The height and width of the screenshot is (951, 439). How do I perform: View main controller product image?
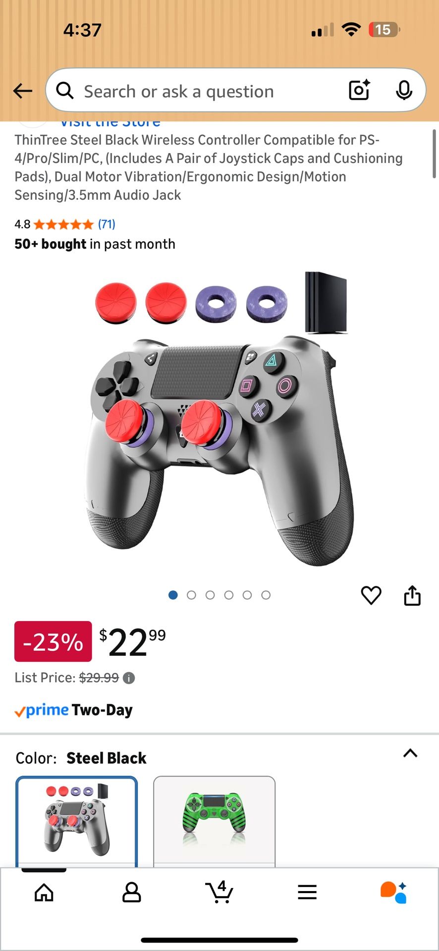(219, 419)
